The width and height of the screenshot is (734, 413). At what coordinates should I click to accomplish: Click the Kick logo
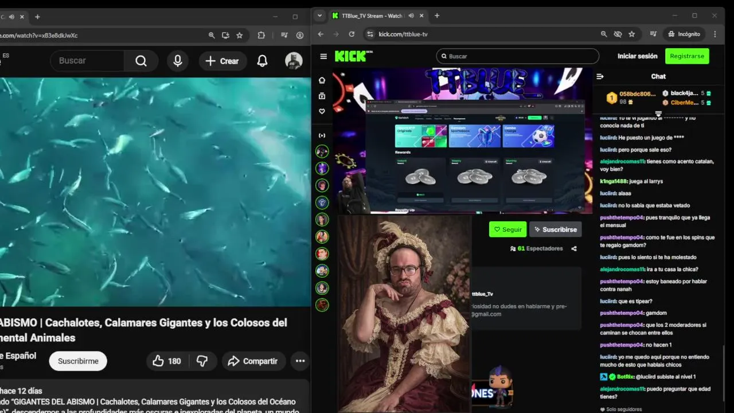tap(353, 56)
